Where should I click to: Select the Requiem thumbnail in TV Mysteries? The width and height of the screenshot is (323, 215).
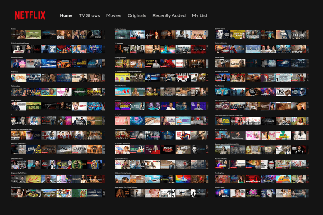coord(198,49)
